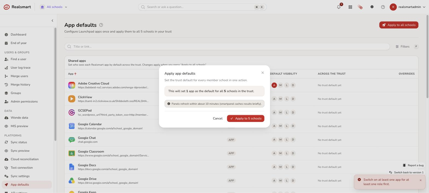Click the Google Chat app icon
This screenshot has height=193, width=429.
pos(72,140)
